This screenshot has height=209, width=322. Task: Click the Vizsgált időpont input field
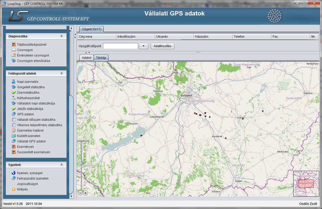click(120, 46)
